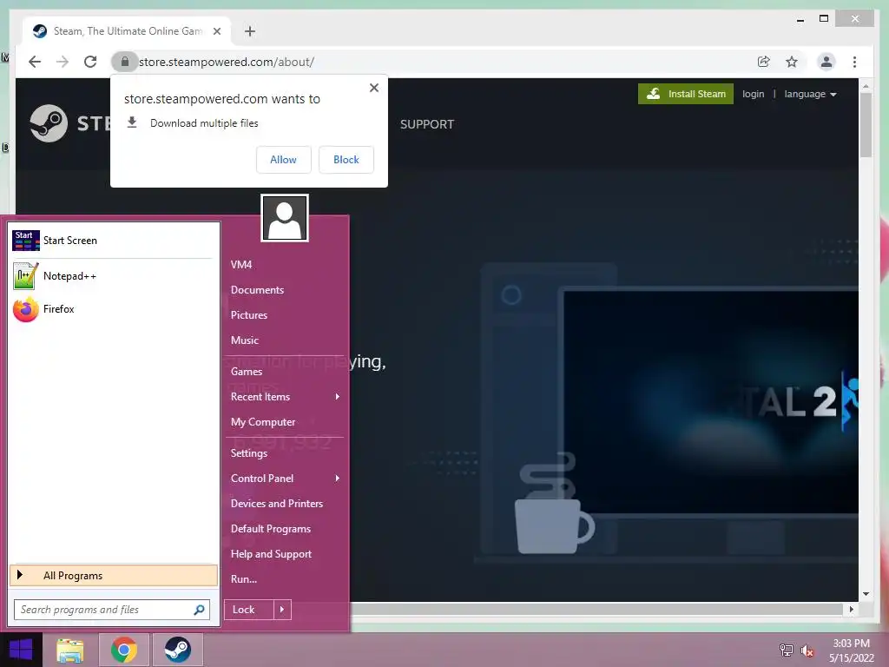Open the Run... dialog
This screenshot has width=889, height=667.
[244, 579]
